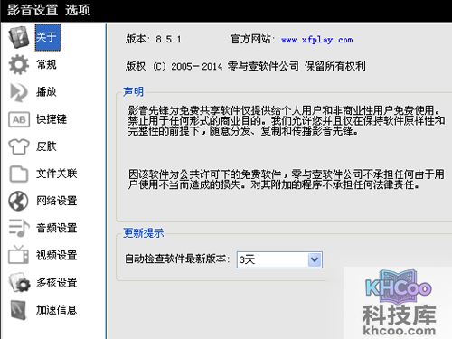Open the www.xfplay.com website link
Viewport: 452px width, 339px height.
tap(317, 40)
